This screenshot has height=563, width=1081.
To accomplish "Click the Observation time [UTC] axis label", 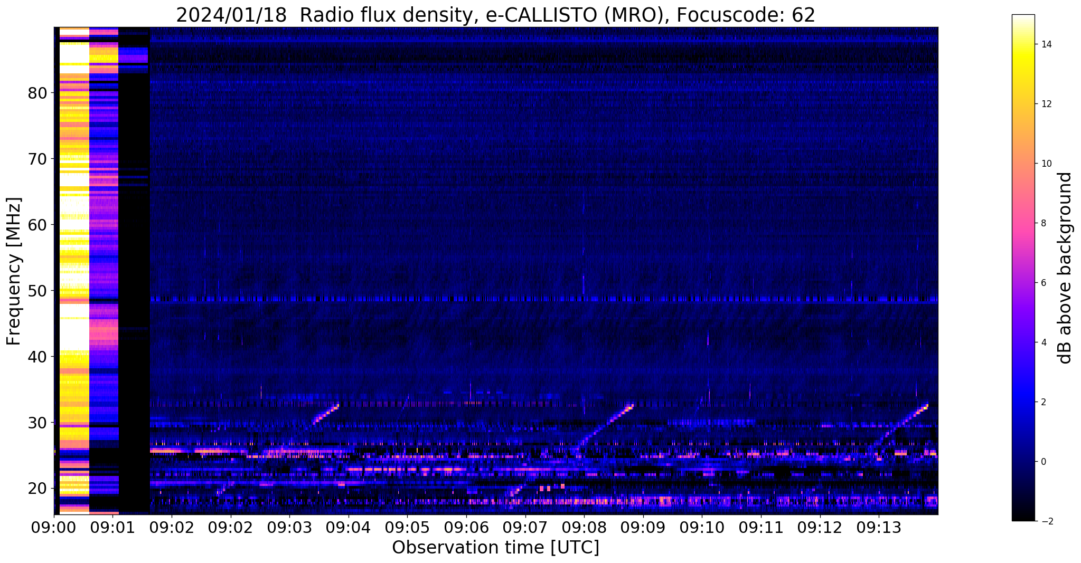I will (495, 548).
